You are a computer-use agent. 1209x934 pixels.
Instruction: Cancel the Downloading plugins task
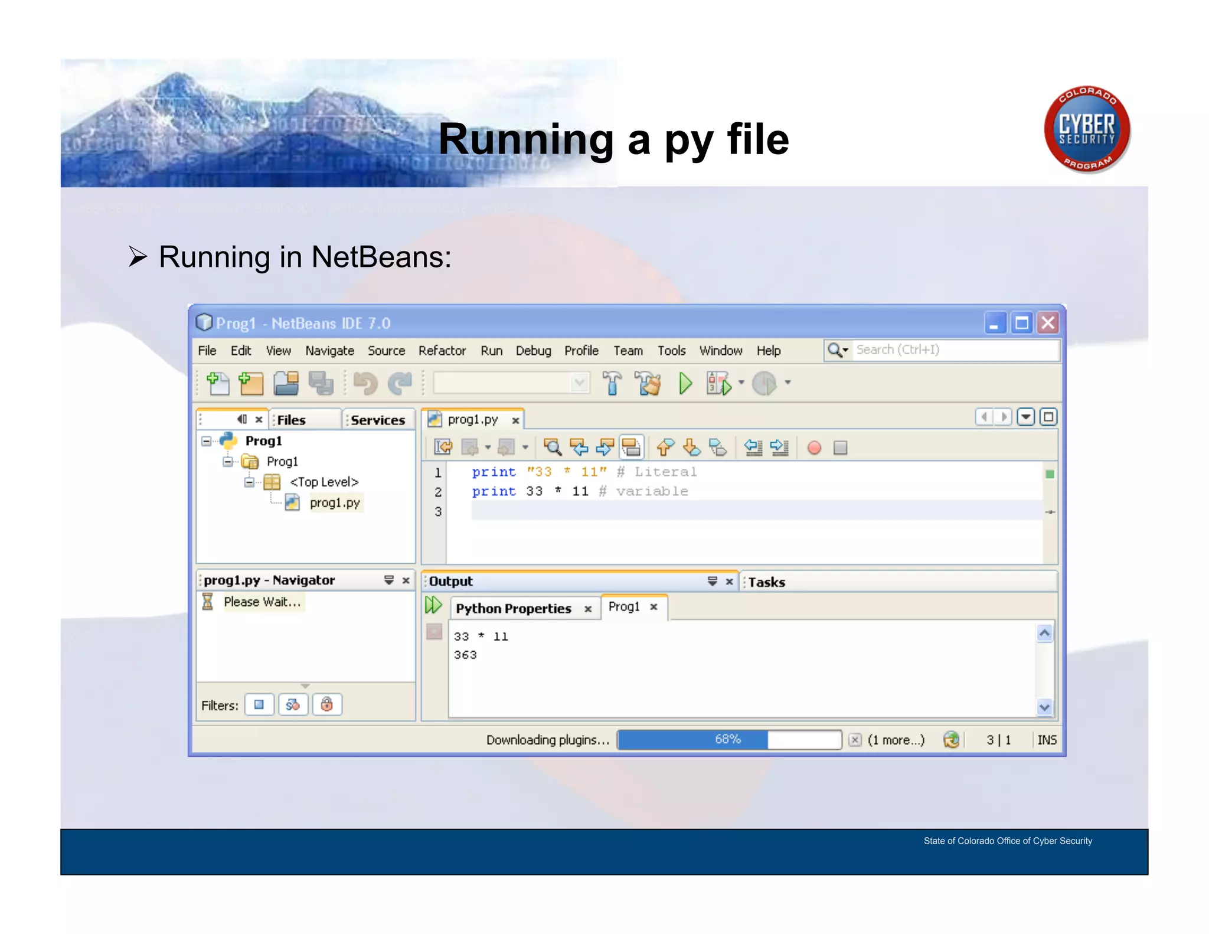pos(855,740)
